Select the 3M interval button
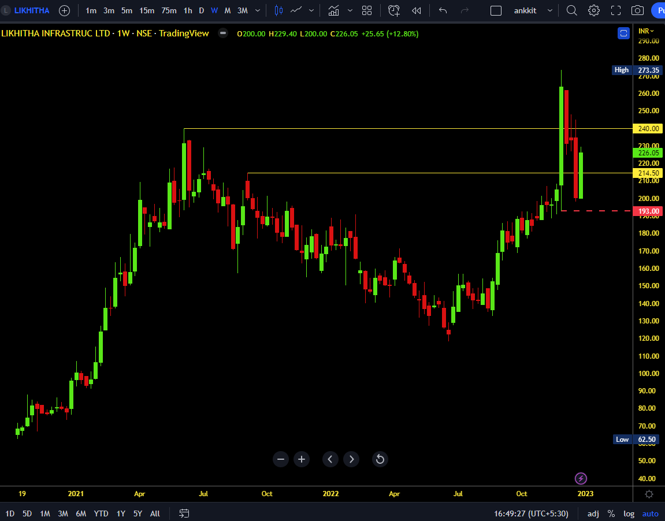The image size is (665, 521). (243, 10)
